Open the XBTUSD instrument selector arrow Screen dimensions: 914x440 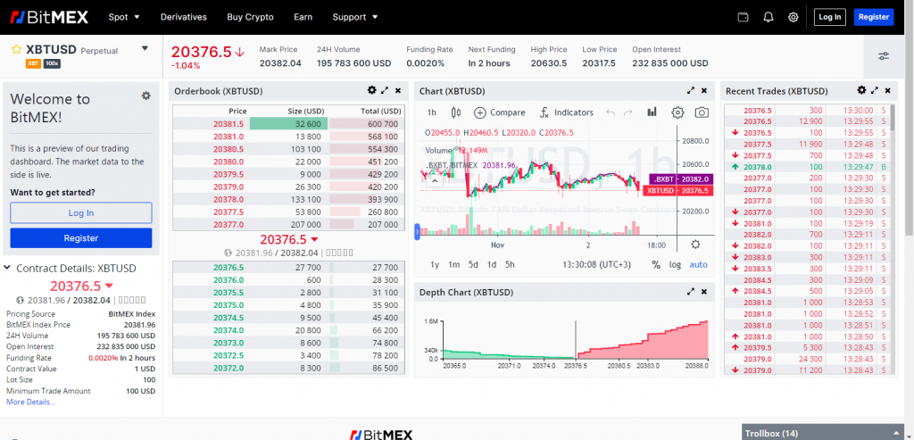pyautogui.click(x=145, y=48)
